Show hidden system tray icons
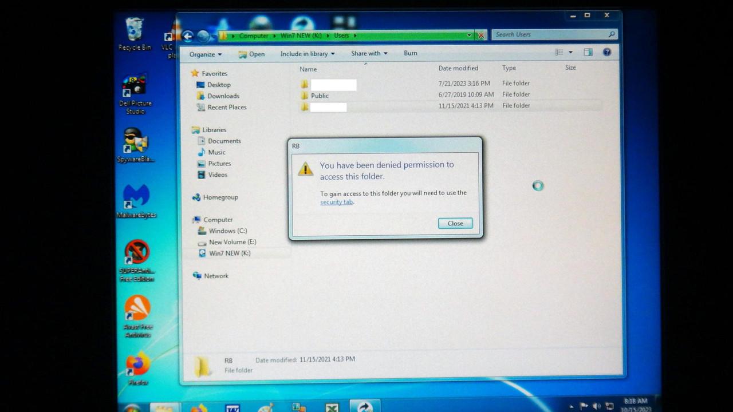Screen dimensions: 733x412 point(571,407)
